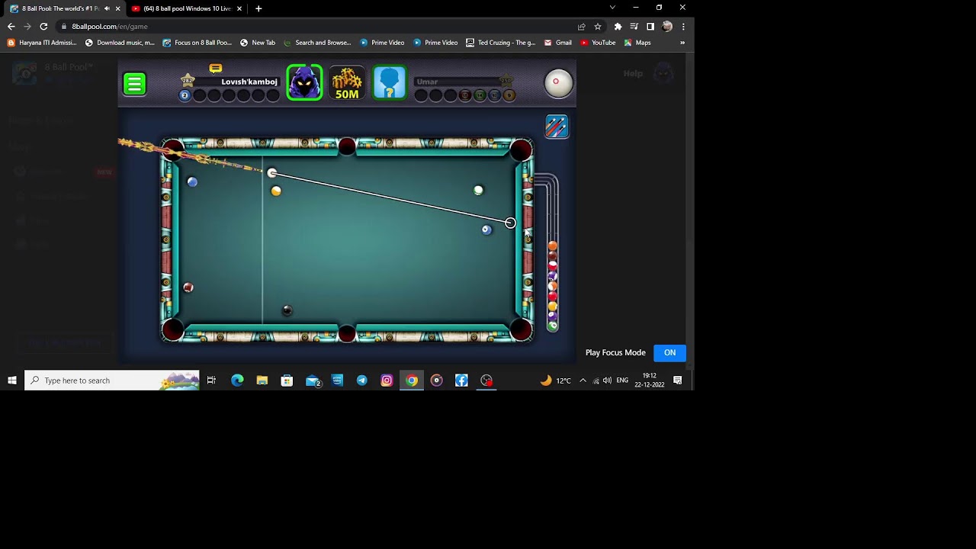View the 50M coins pot icon
The image size is (976, 549).
(347, 83)
